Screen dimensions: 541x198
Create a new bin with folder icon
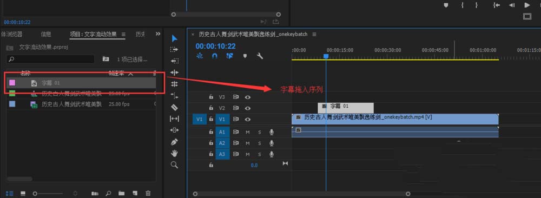(x=121, y=194)
